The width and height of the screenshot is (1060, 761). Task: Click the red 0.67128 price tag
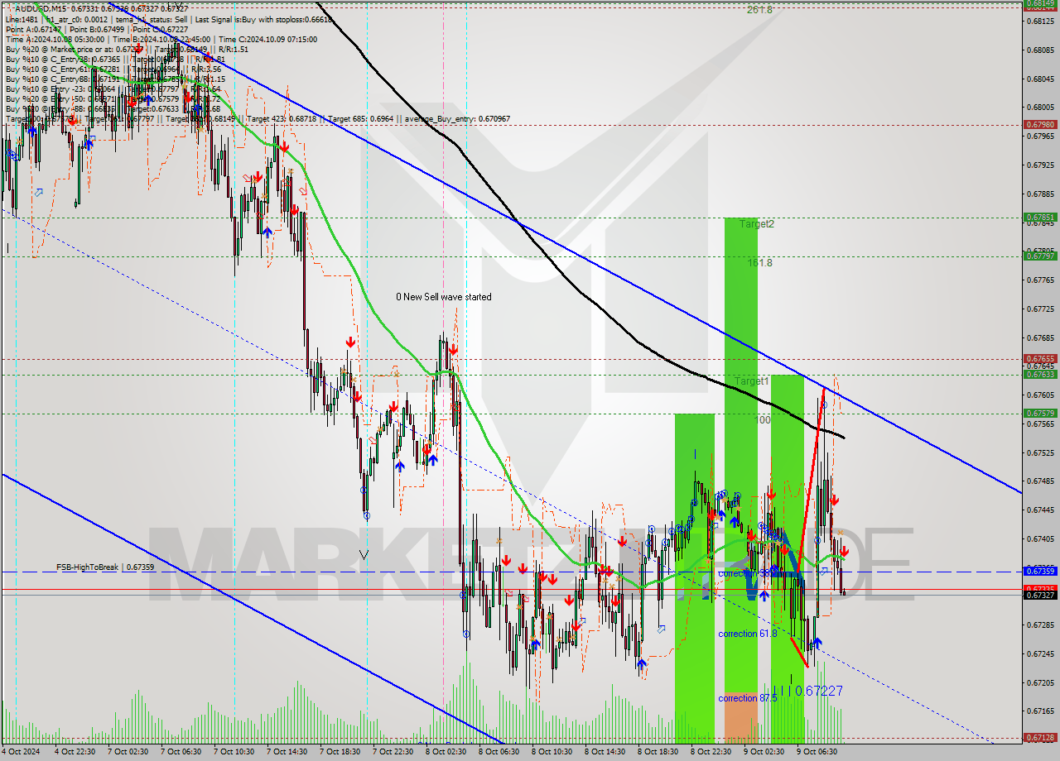coord(1040,737)
